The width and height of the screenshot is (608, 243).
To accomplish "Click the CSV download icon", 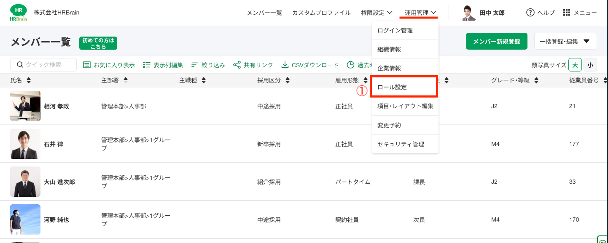I will (285, 65).
